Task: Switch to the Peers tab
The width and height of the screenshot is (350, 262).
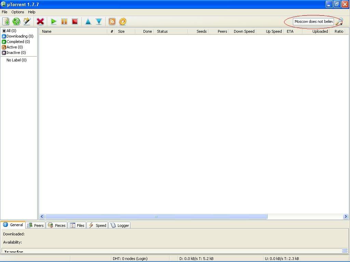Action: [36, 225]
